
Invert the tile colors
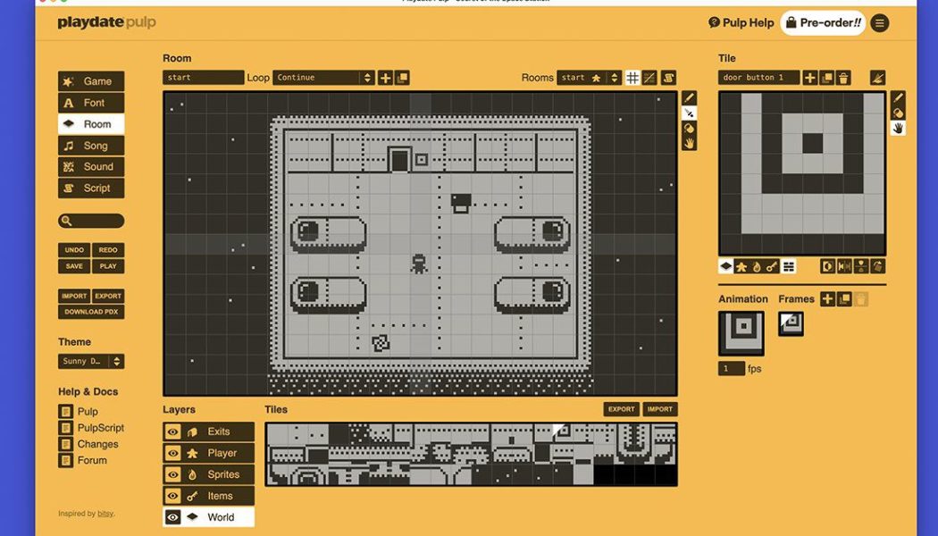pyautogui.click(x=827, y=265)
